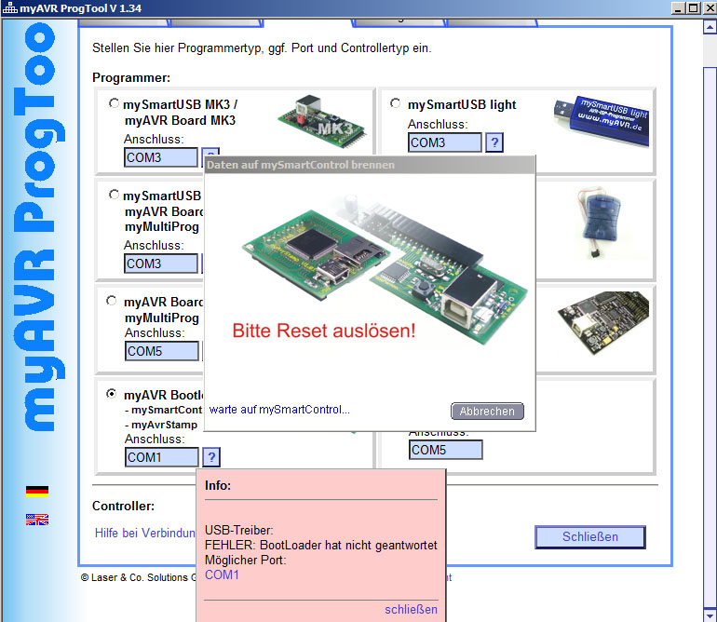Select the myAVR Board myMultiProg radio button with COM5 port
Screen dimensions: 717x622
pos(111,301)
